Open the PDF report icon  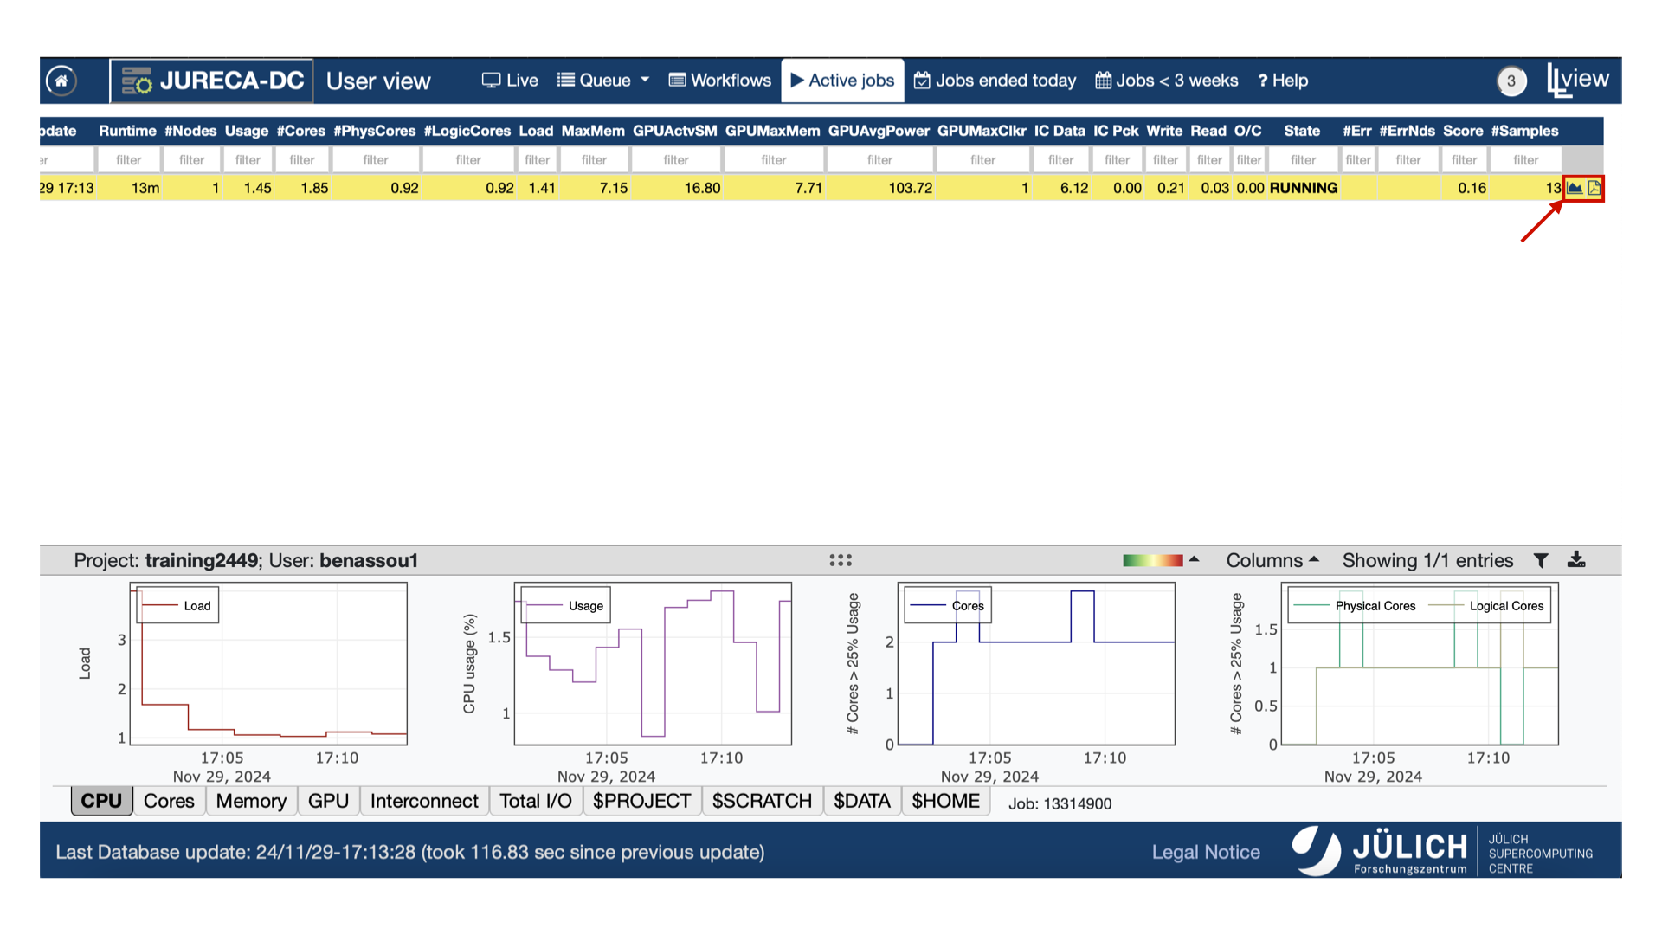point(1594,188)
